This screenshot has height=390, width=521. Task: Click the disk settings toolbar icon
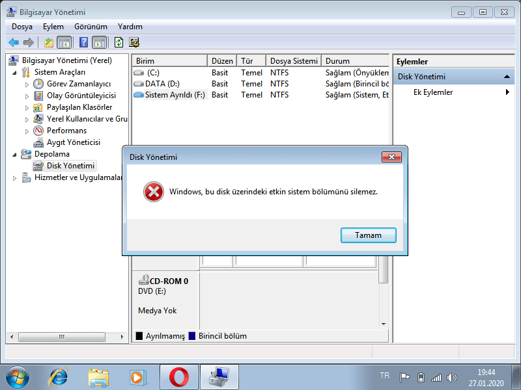134,42
